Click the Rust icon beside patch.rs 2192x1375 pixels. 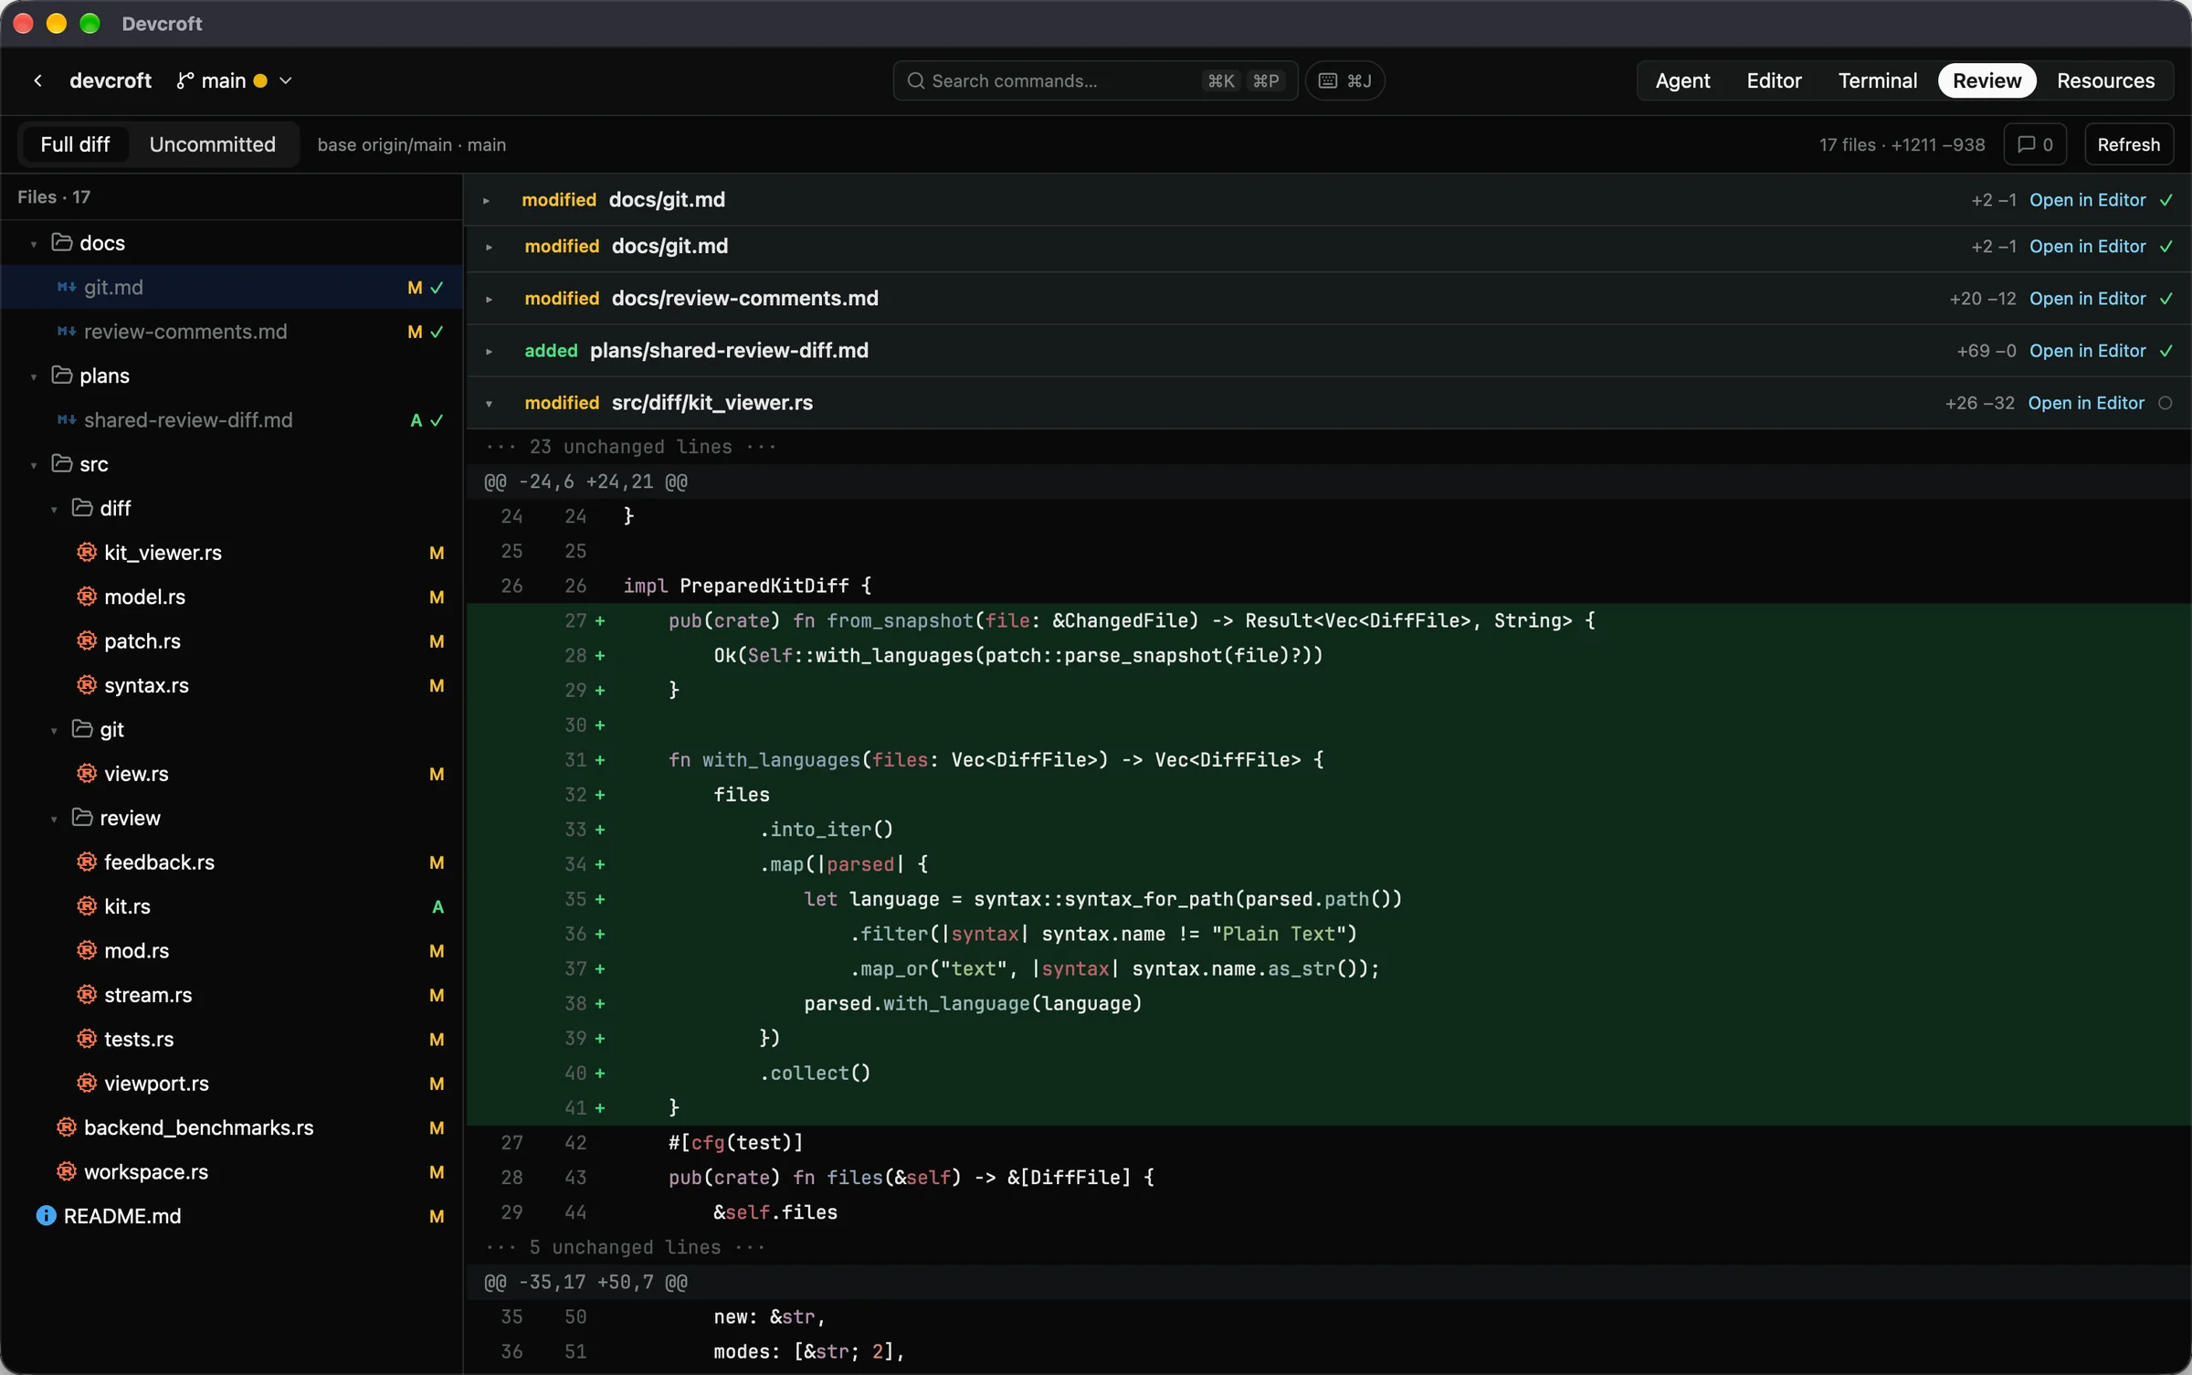[x=87, y=640]
